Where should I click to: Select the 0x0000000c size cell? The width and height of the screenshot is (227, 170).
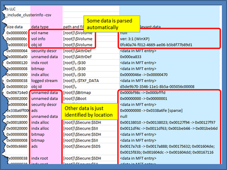[x=17, y=39]
